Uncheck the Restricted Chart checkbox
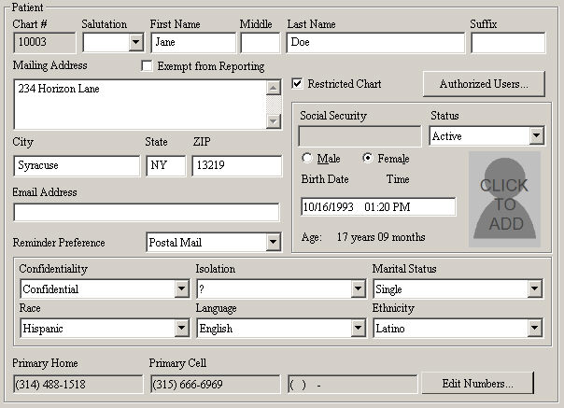Image resolution: width=564 pixels, height=408 pixels. click(x=298, y=84)
